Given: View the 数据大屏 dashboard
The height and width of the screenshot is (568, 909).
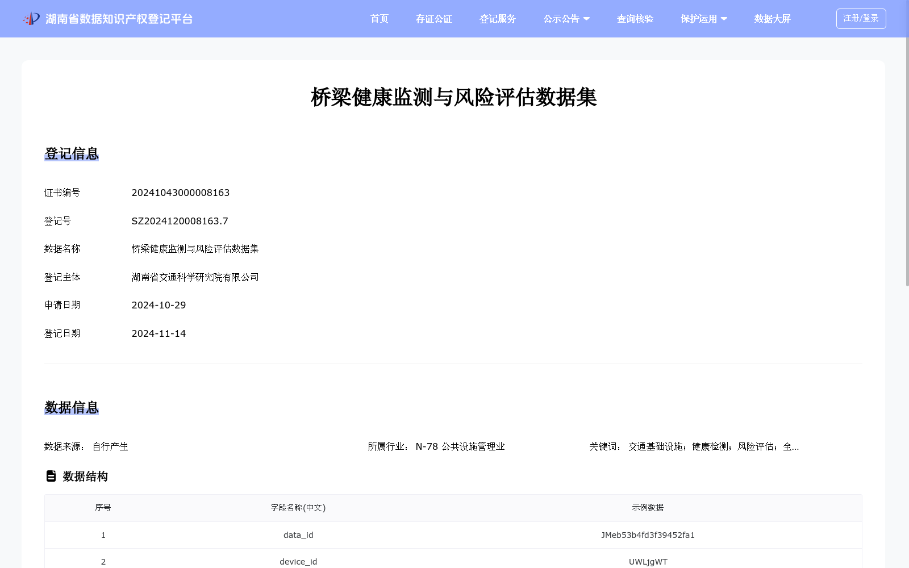Looking at the screenshot, I should click(772, 19).
